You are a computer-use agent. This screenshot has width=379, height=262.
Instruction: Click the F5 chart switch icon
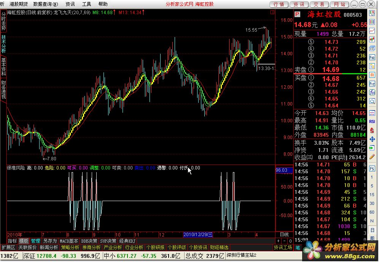coord(372,169)
